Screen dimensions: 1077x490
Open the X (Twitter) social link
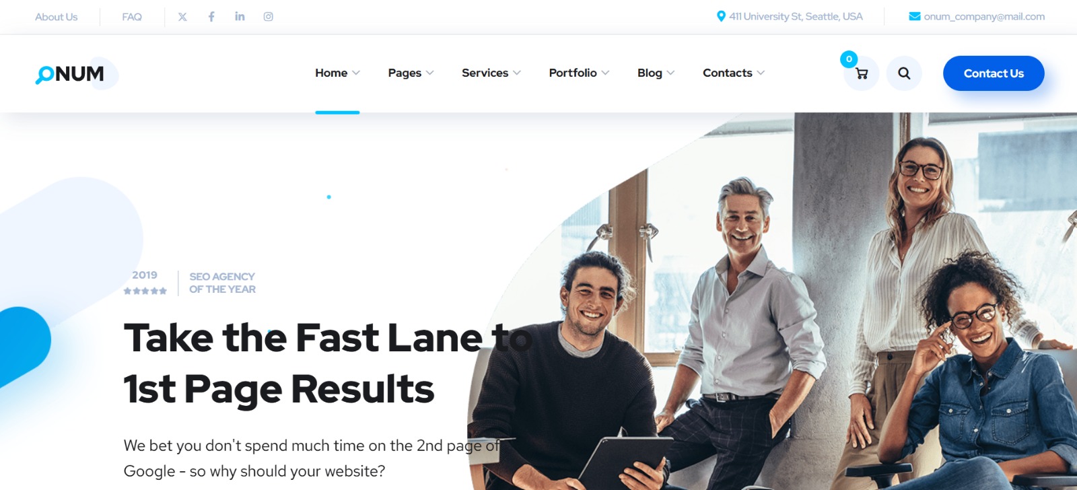click(x=182, y=17)
